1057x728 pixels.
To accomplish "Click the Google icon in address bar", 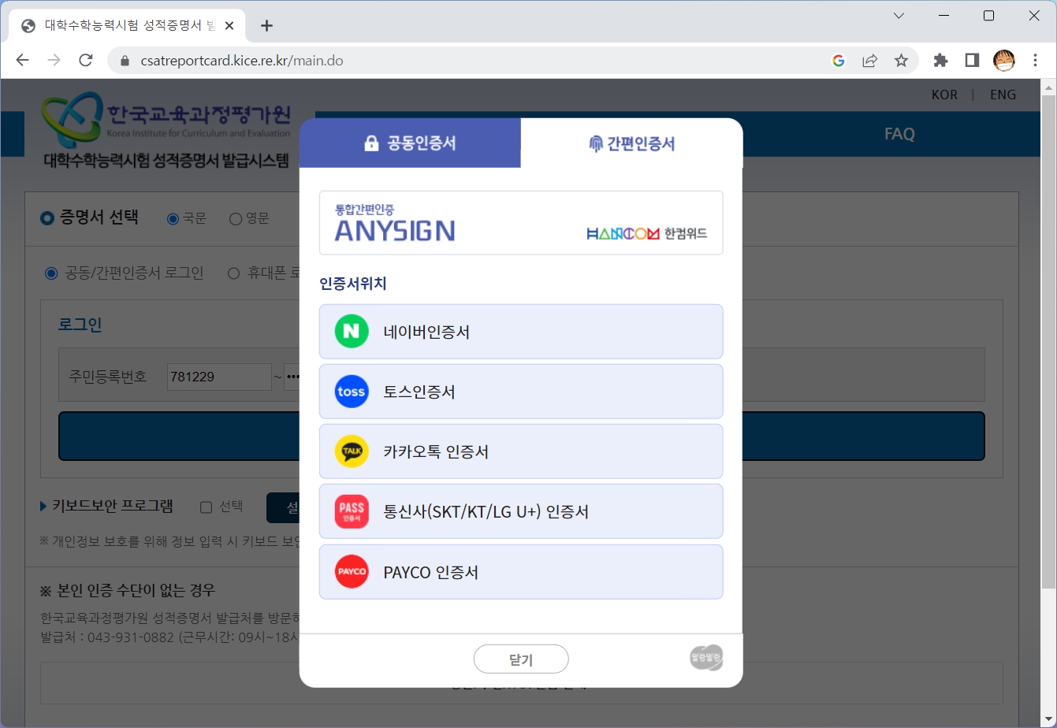I will tap(839, 61).
